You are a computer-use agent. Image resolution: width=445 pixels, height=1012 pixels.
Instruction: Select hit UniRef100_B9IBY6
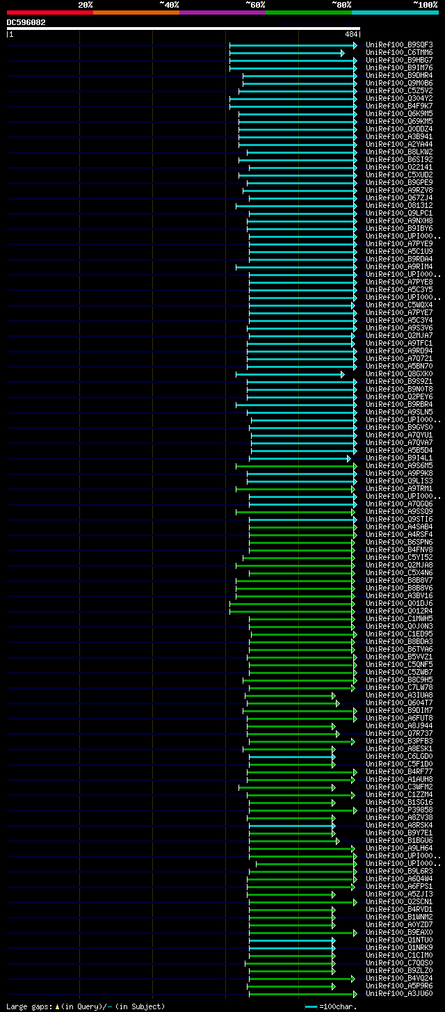click(x=399, y=229)
